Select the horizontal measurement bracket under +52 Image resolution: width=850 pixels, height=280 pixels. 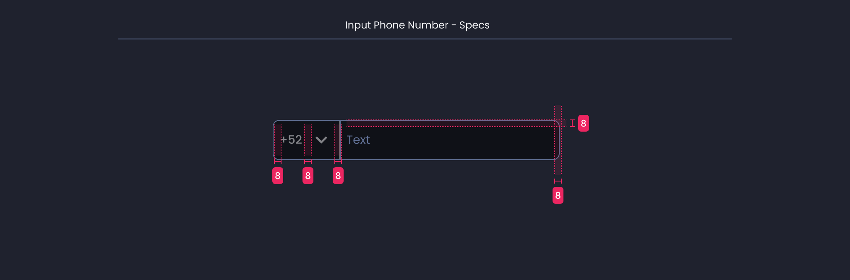(278, 161)
